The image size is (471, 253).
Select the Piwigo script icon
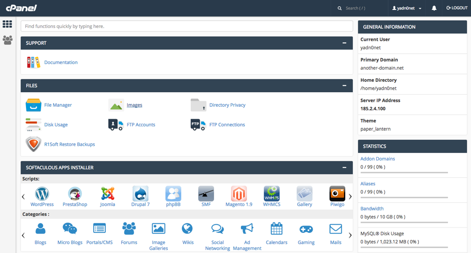click(x=337, y=194)
